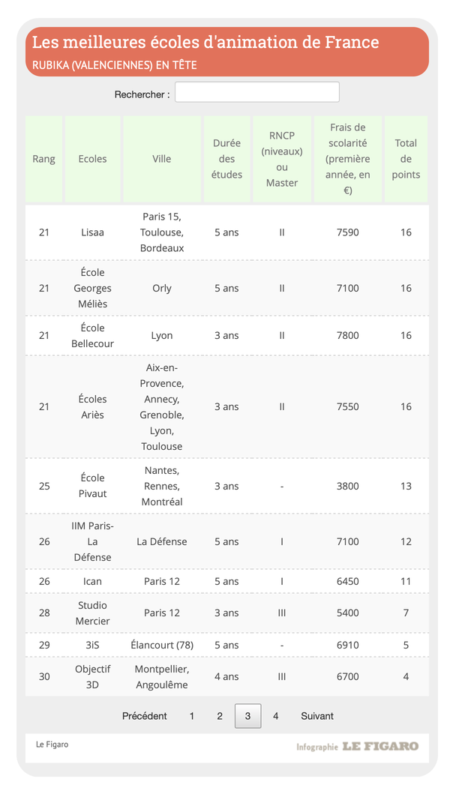The height and width of the screenshot is (791, 450).
Task: Go to Précédent page
Action: click(x=145, y=716)
